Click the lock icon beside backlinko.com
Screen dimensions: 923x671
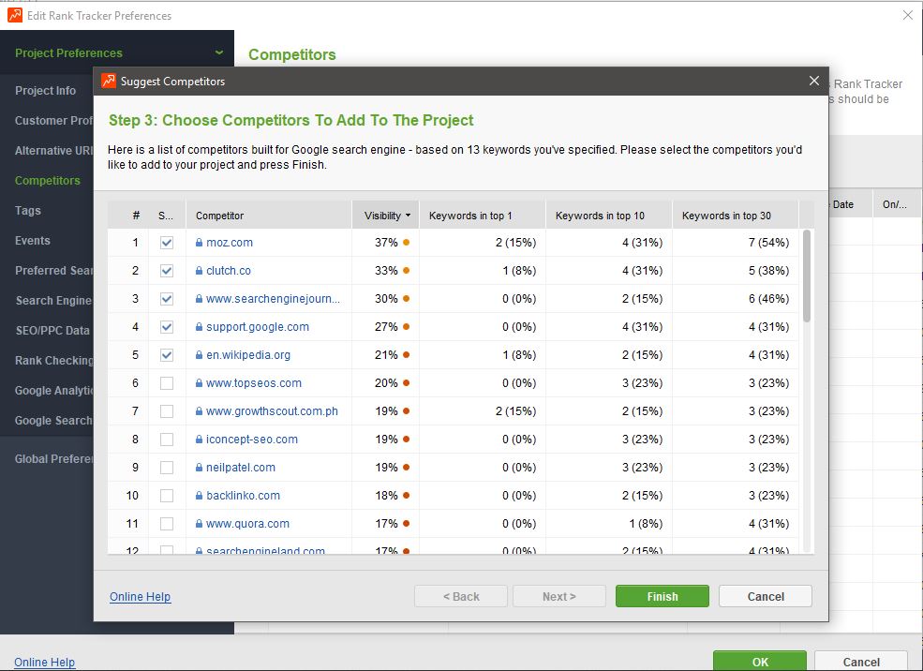tap(199, 496)
